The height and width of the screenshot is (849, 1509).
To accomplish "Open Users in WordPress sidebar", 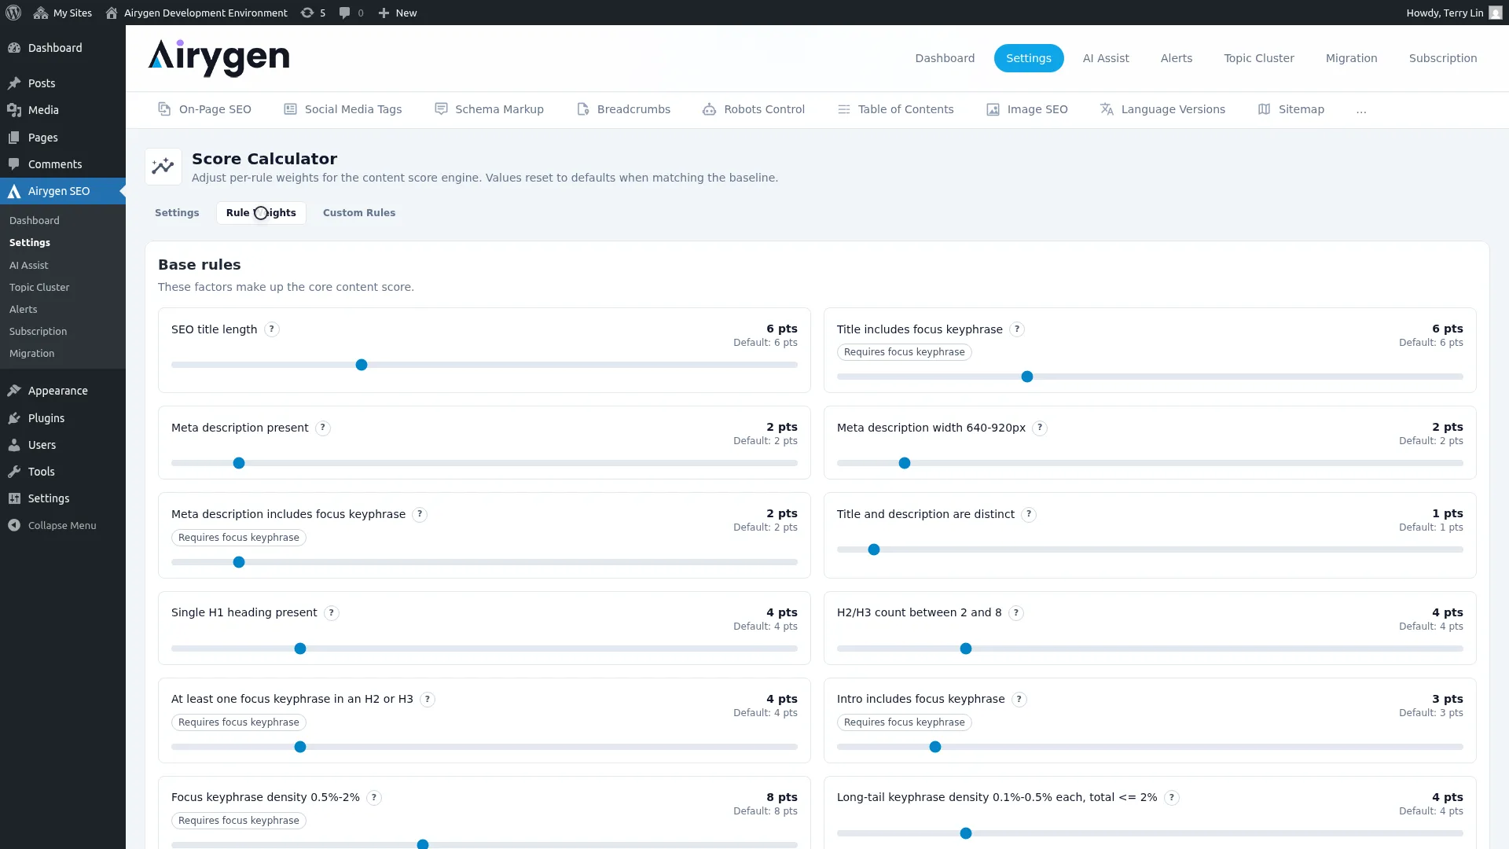I will coord(63,445).
